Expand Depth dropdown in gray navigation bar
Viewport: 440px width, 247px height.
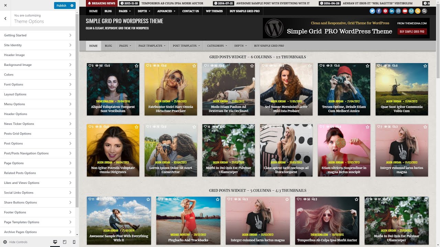(x=241, y=46)
